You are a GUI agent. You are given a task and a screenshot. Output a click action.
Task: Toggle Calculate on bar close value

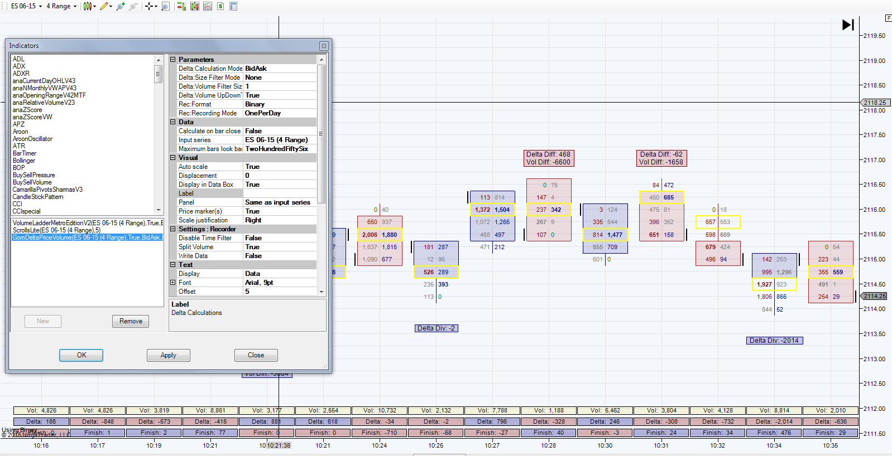280,131
